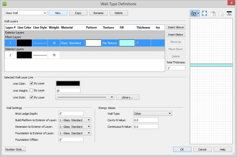Image resolution: width=237 pixels, height=157 pixels.
Task: Click the Number Style... button
Action: coord(15,150)
